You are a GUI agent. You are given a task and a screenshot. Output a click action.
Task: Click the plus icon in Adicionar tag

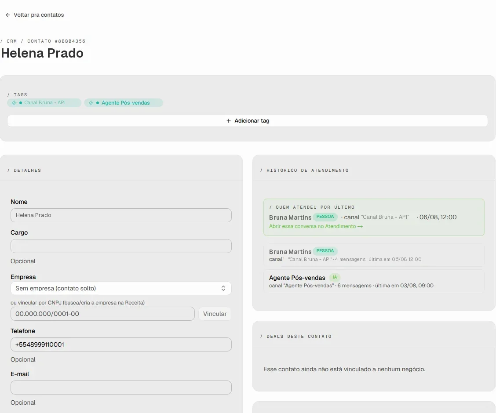[229, 121]
